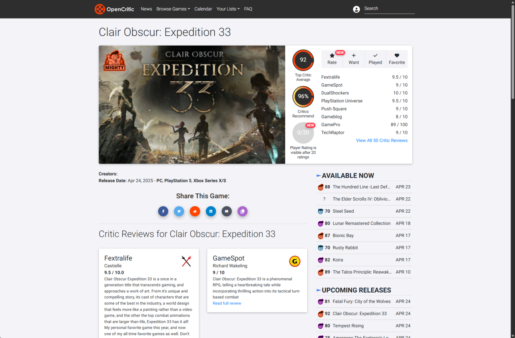Click the GamePro 89 / 100 row
The height and width of the screenshot is (338, 515).
coord(365,125)
